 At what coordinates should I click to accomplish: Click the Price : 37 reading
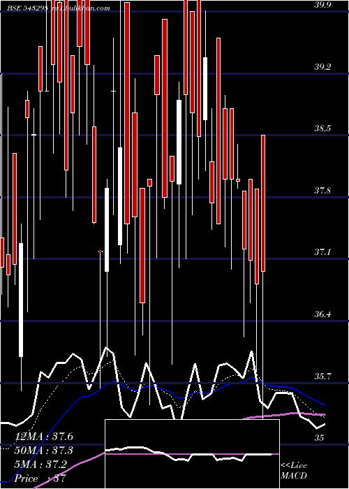click(x=40, y=479)
